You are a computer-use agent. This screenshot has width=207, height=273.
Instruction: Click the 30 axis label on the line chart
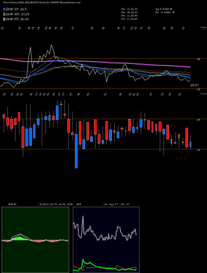pos(198,59)
